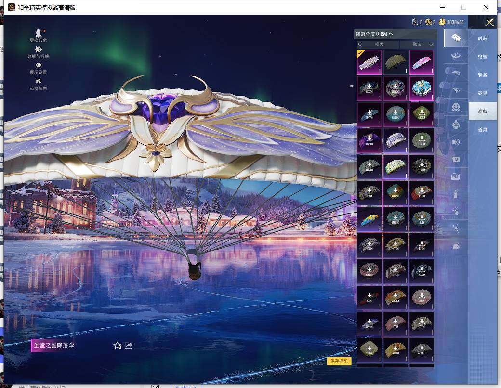
Task: Download the 1.98M pink round parachute
Action: coord(422,298)
